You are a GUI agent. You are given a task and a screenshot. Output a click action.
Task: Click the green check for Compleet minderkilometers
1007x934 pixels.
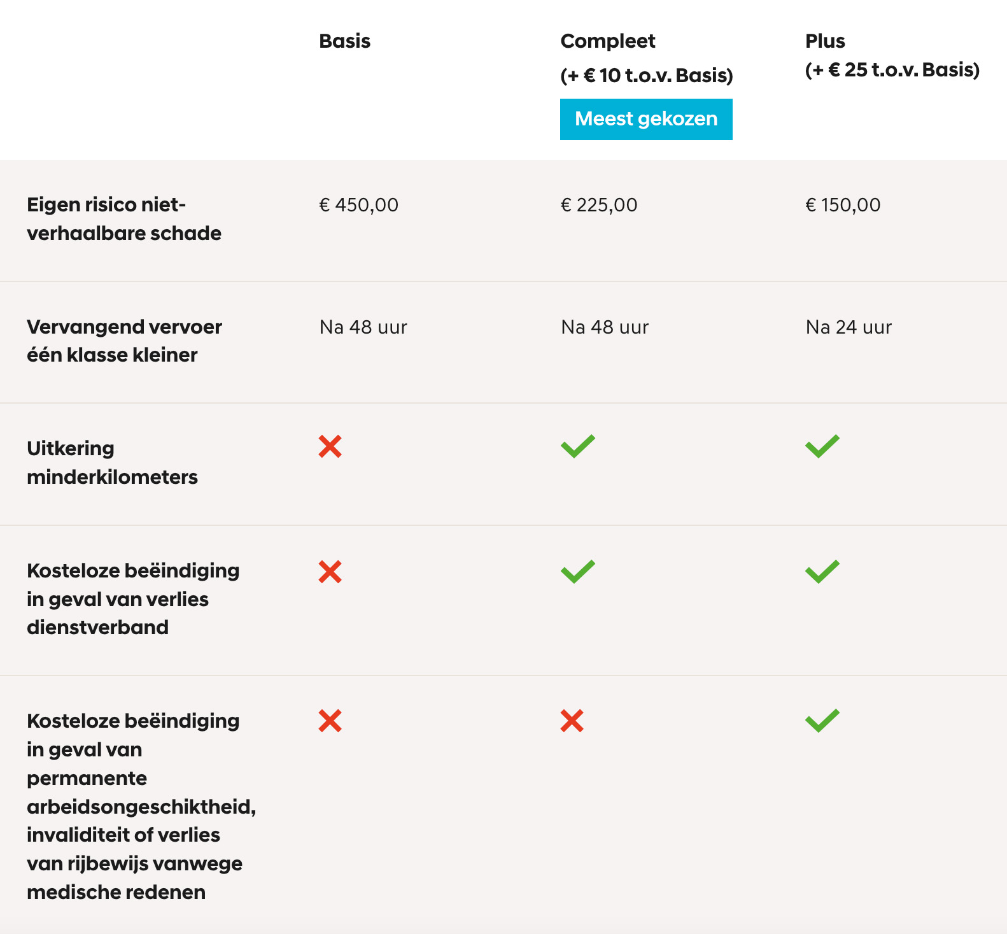coord(577,446)
